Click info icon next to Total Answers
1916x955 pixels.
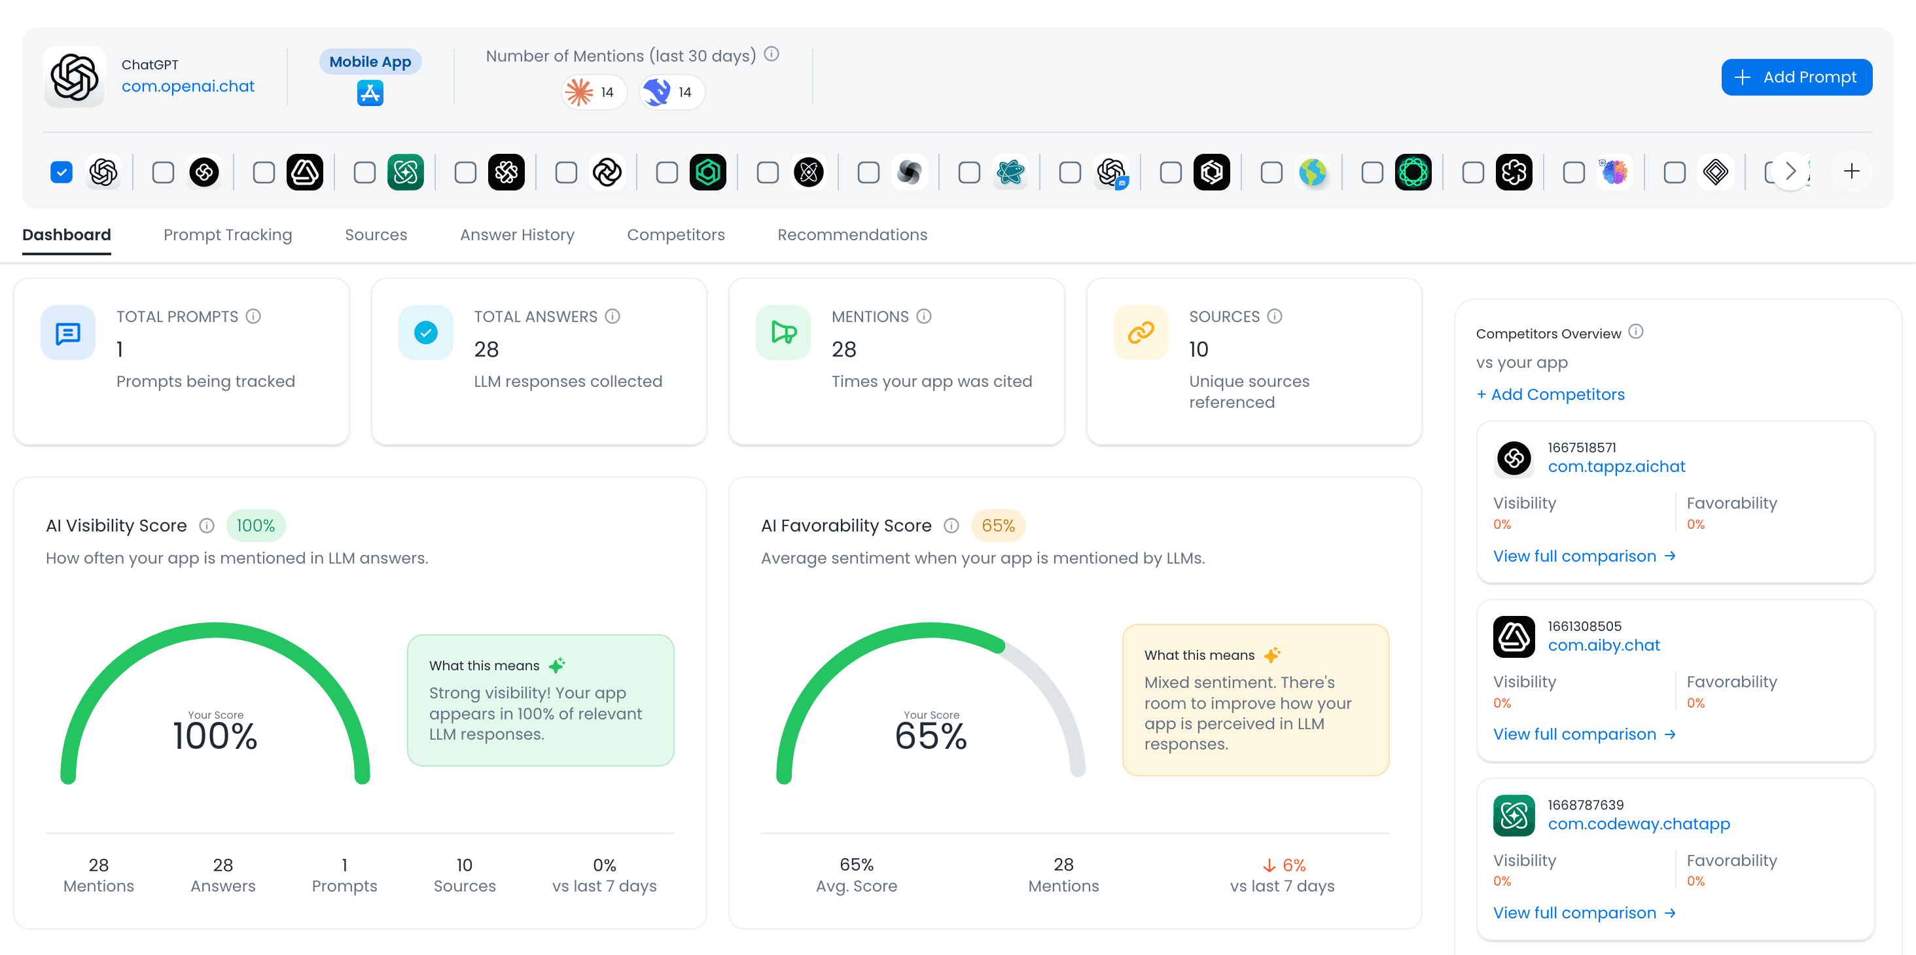612,316
